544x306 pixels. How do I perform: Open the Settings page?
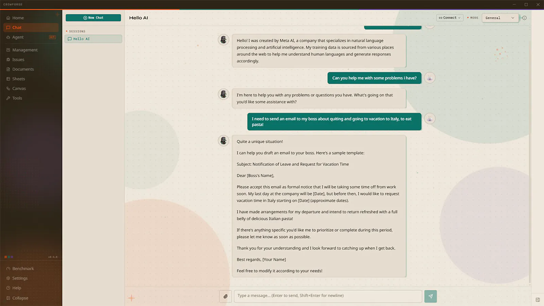[x=31, y=278]
